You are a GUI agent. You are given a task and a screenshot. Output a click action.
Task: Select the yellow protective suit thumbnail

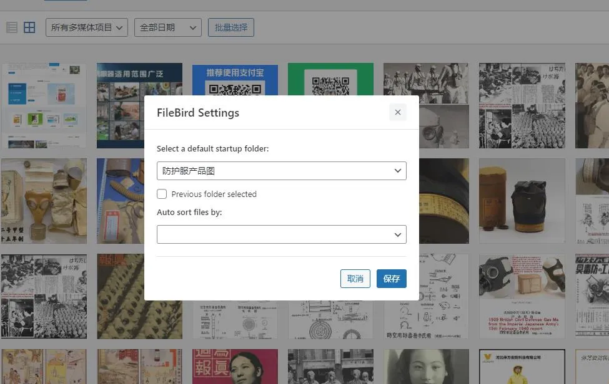click(x=522, y=367)
